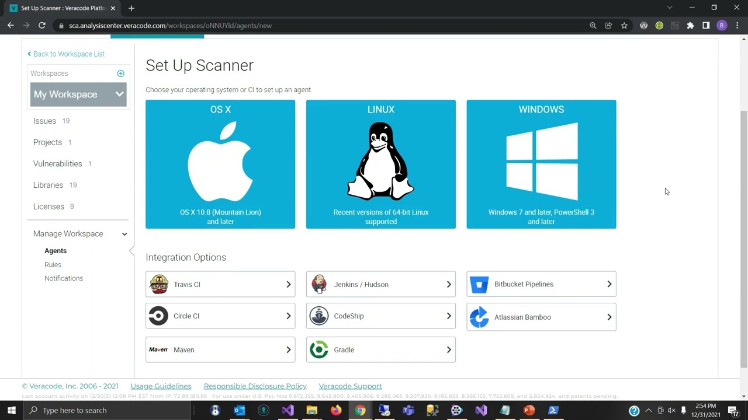Expand the Circle CI option arrow
Screen dimensions: 748x420
(288, 316)
